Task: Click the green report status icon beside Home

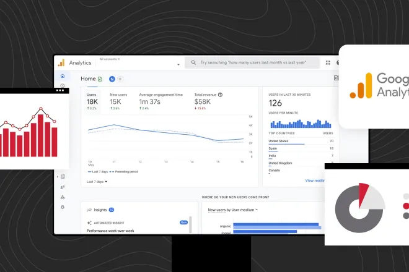Action: [100, 79]
